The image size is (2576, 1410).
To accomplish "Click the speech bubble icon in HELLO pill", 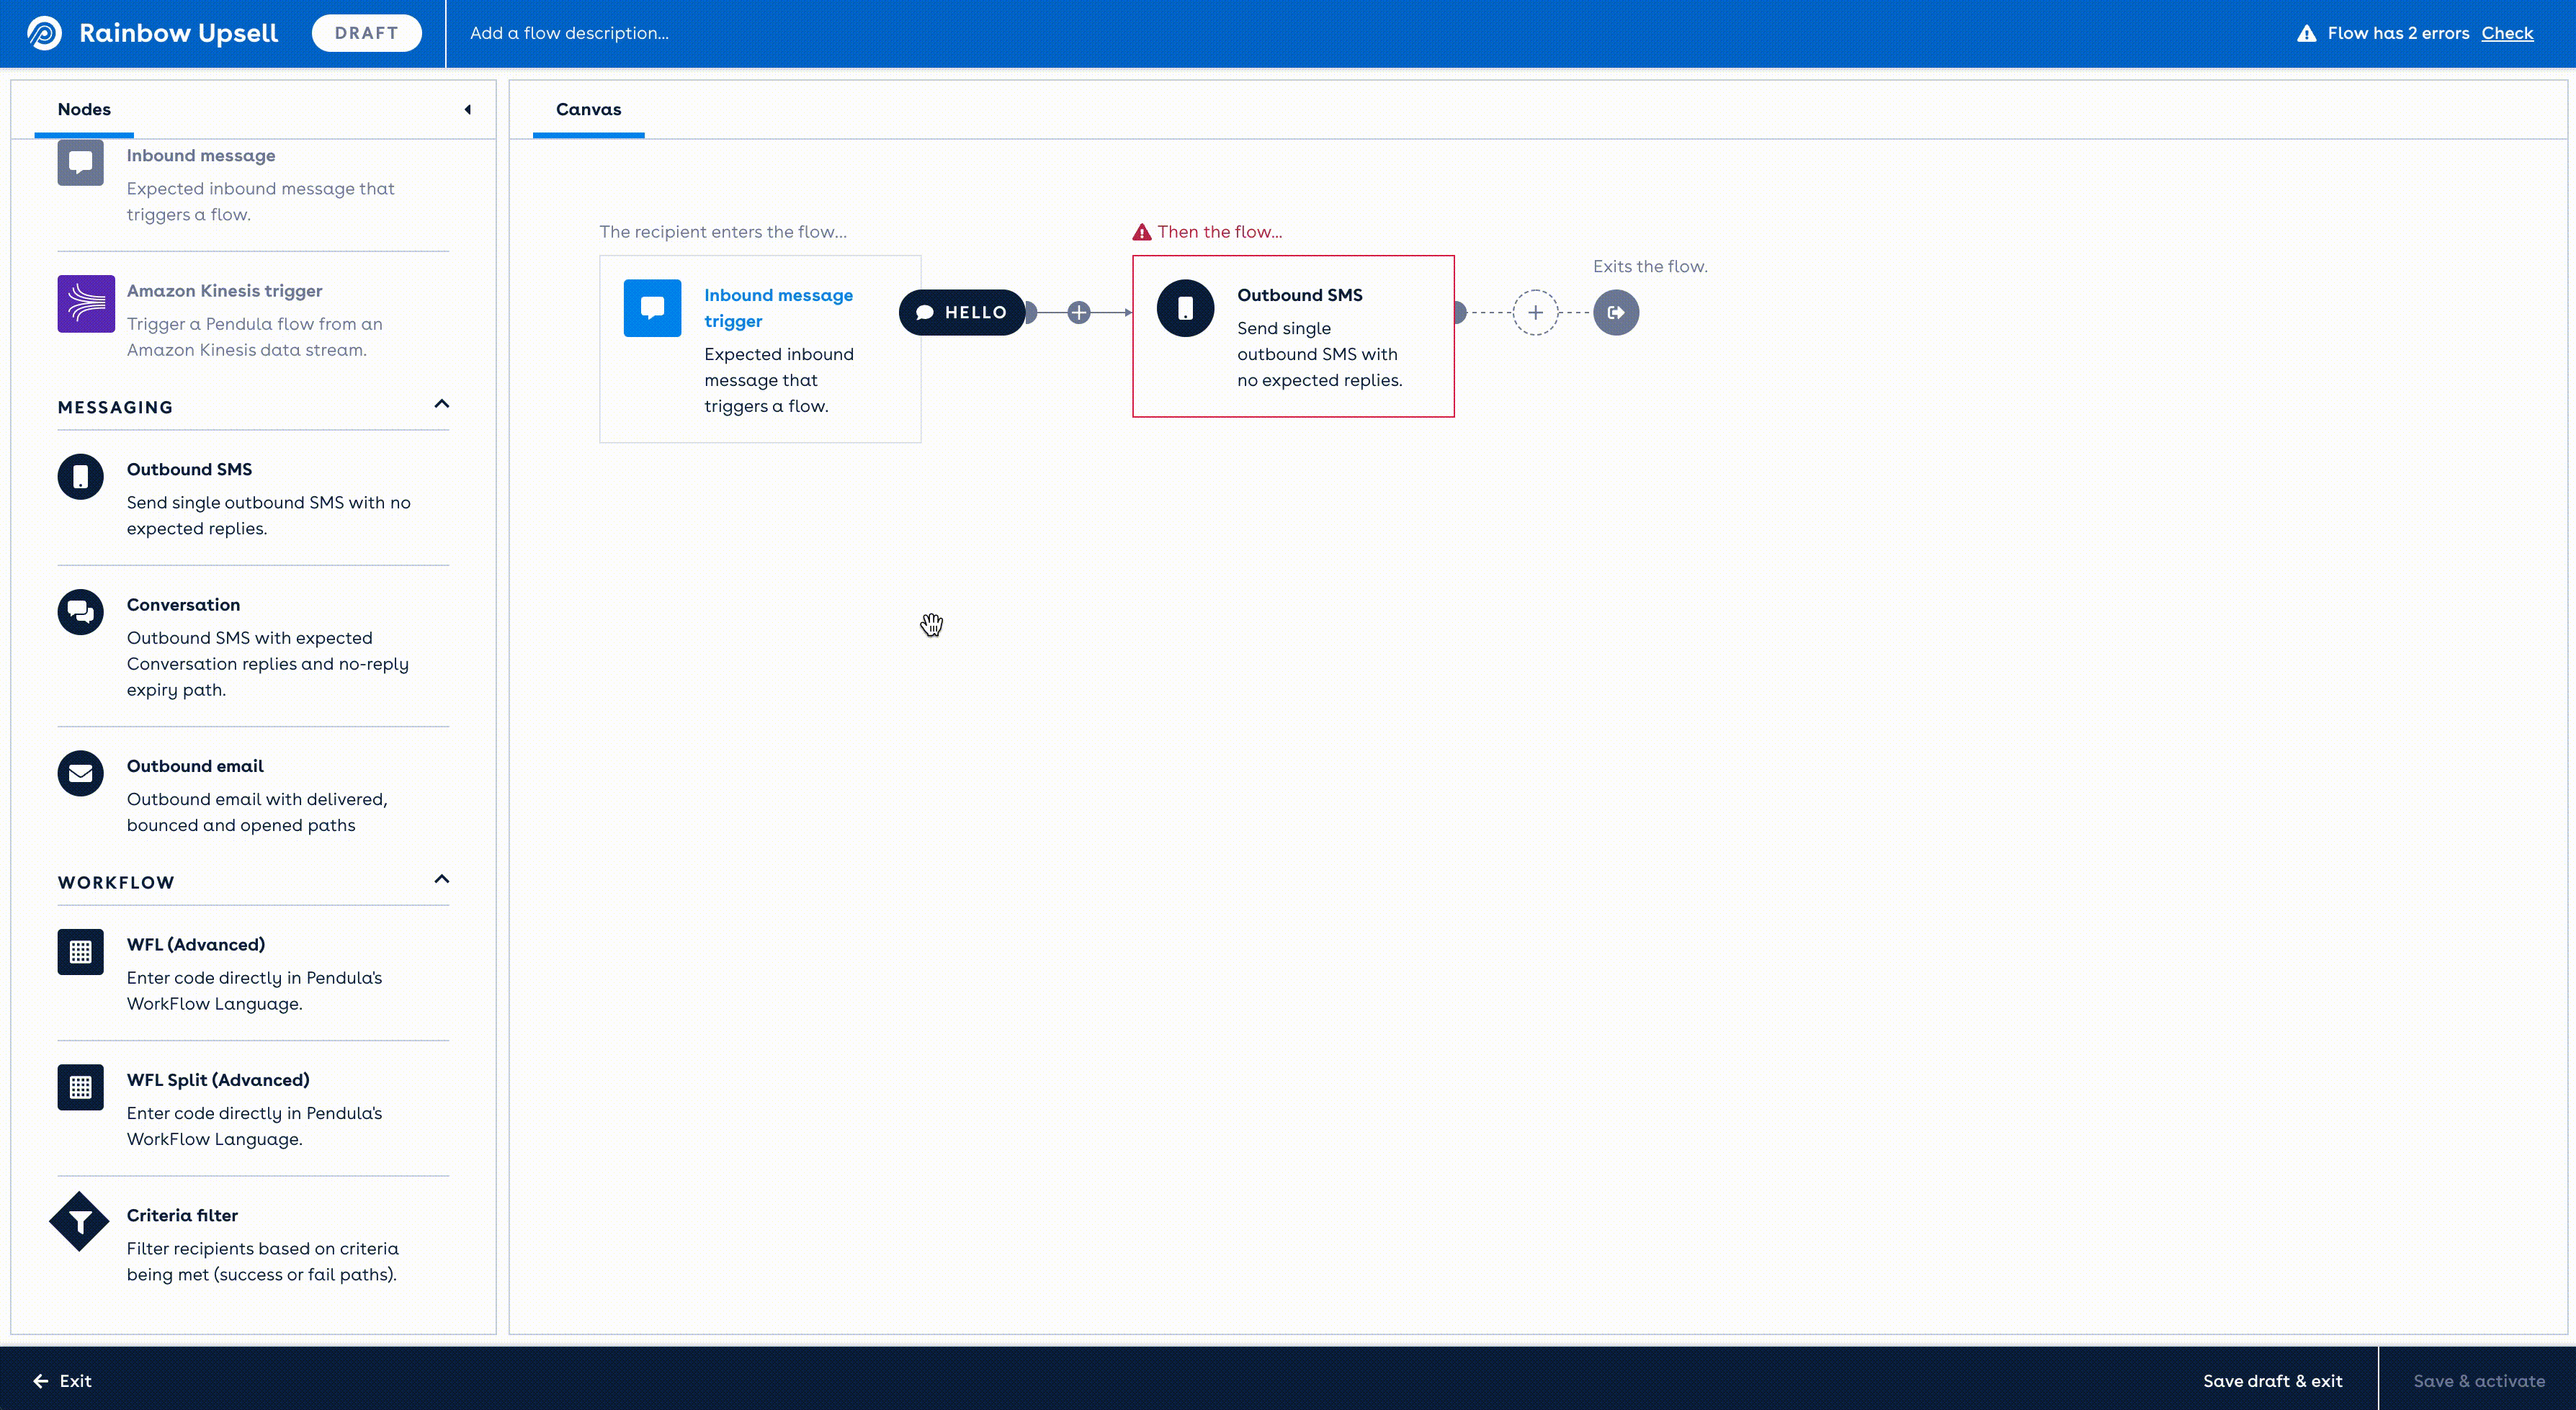I will 925,313.
